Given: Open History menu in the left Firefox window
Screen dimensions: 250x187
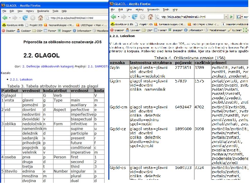Looking at the screenshot, I should pyautogui.click(x=30, y=11).
